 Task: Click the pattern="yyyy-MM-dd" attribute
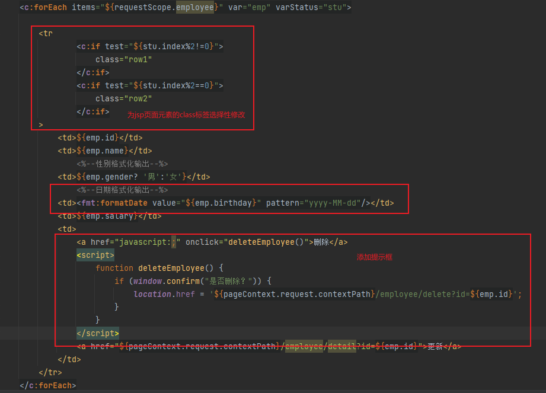[314, 203]
